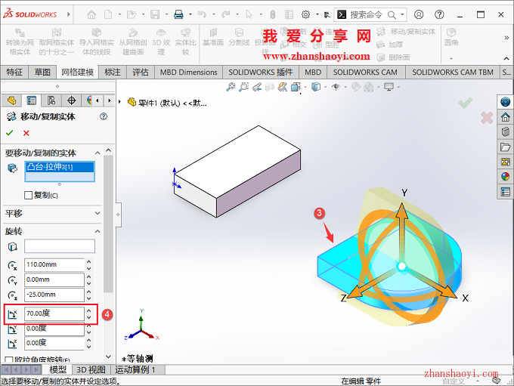Open the Design Library task pane icon
Screen dimensions: 514x386
tap(505, 132)
